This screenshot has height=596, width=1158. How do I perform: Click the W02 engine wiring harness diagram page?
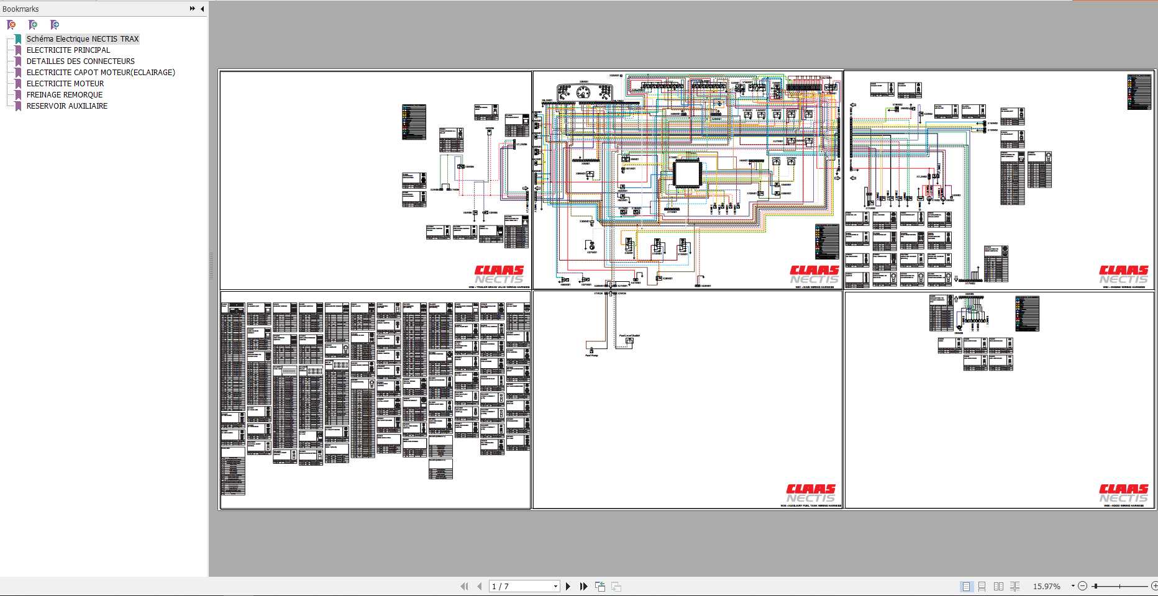[x=999, y=180]
